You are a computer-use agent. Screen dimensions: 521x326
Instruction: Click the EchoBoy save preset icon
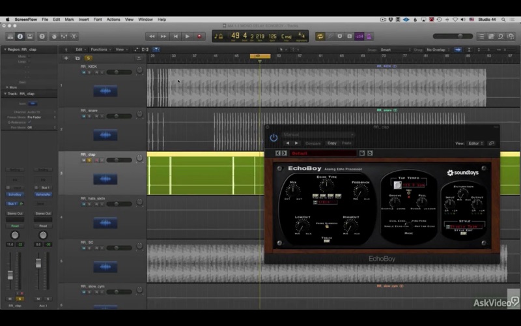(362, 153)
